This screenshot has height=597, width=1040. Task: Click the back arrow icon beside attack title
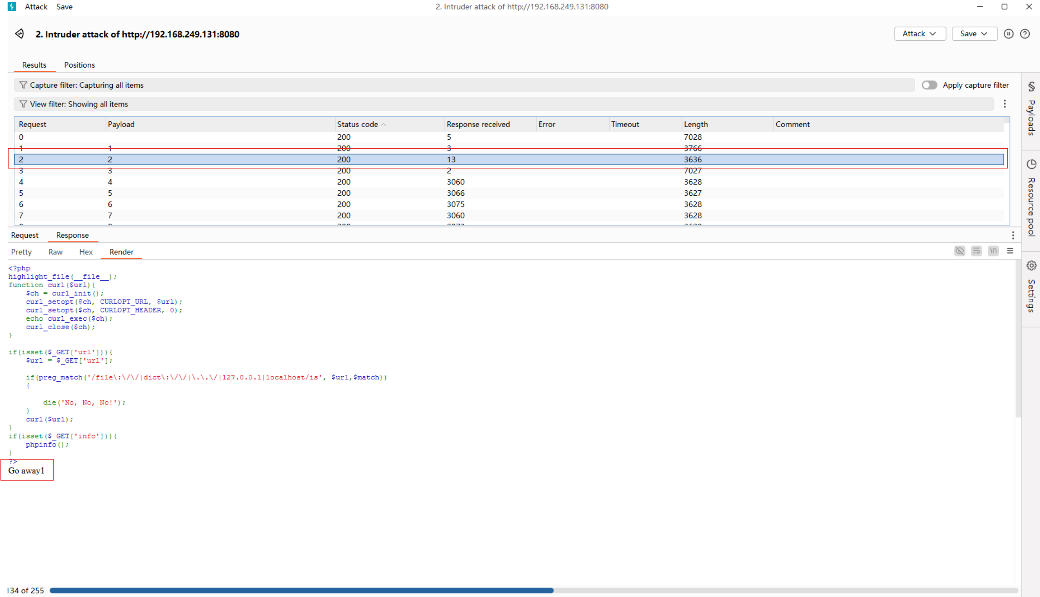pyautogui.click(x=20, y=34)
